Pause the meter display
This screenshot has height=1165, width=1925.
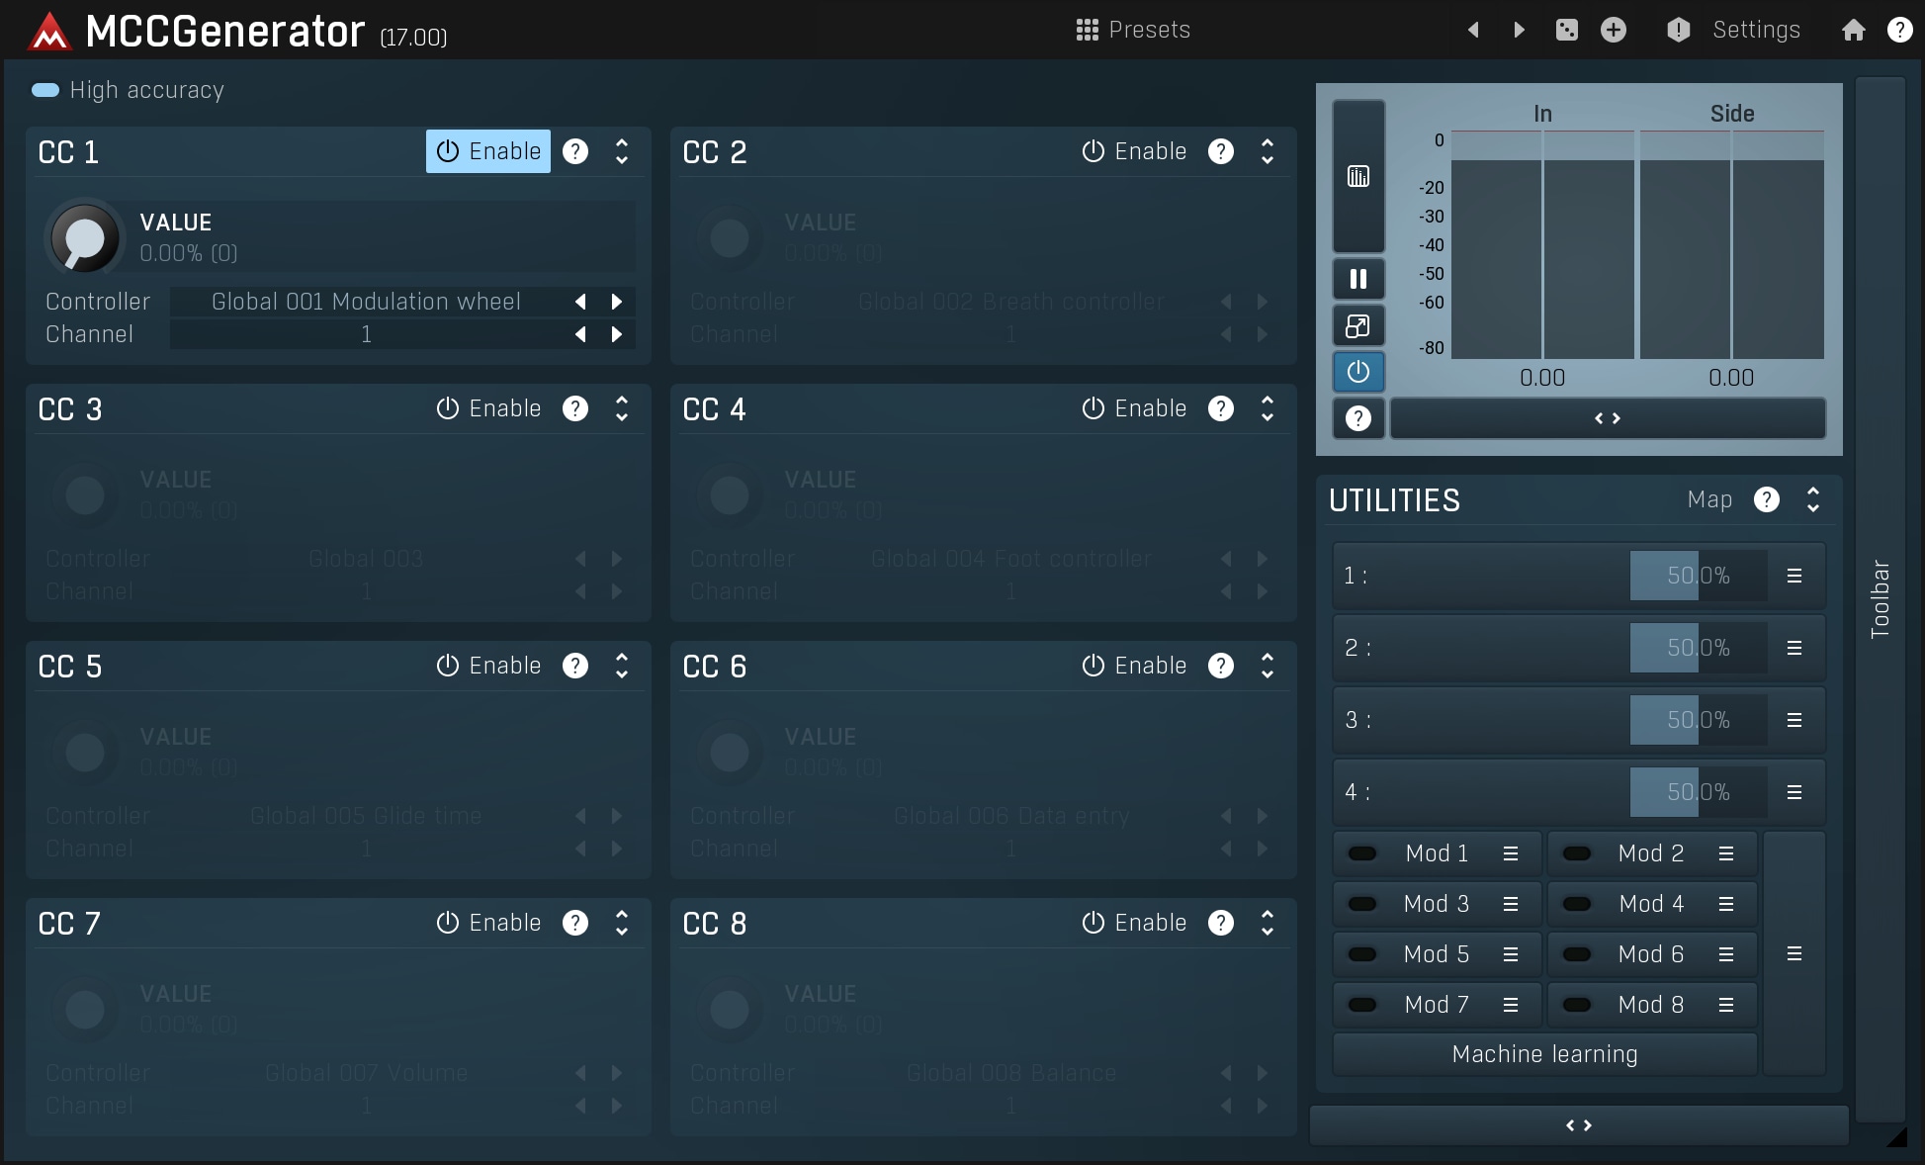1358,279
